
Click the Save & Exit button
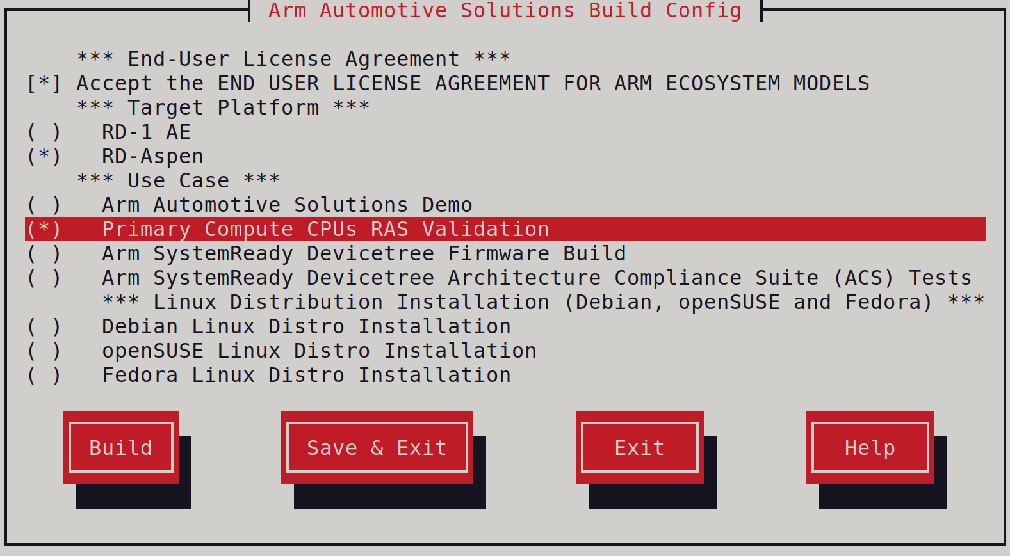(x=377, y=448)
